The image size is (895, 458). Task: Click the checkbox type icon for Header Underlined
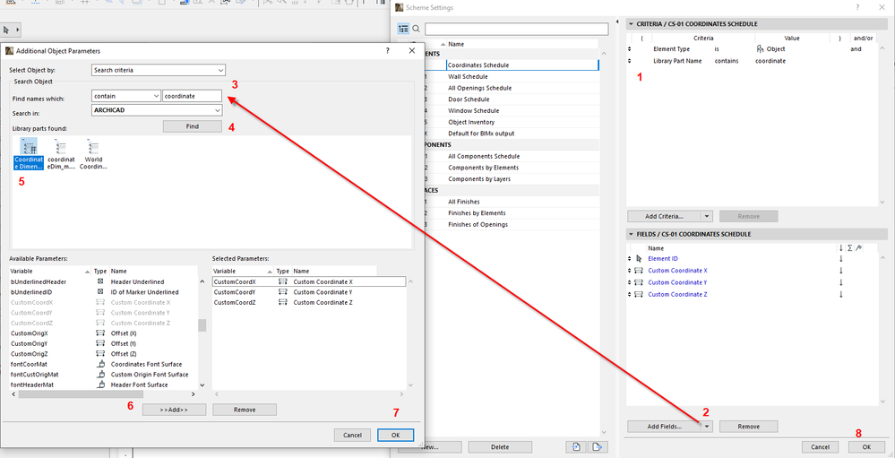(x=100, y=282)
